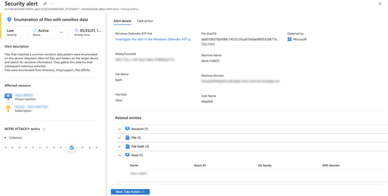This screenshot has height=196, width=388.
Task: Click the blurred Machine Domain value
Action: [x=240, y=81]
